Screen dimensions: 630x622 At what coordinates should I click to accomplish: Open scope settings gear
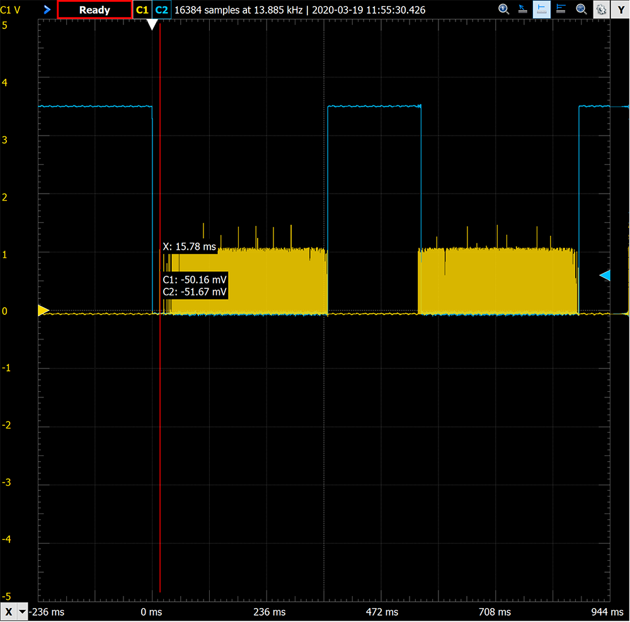coord(601,9)
